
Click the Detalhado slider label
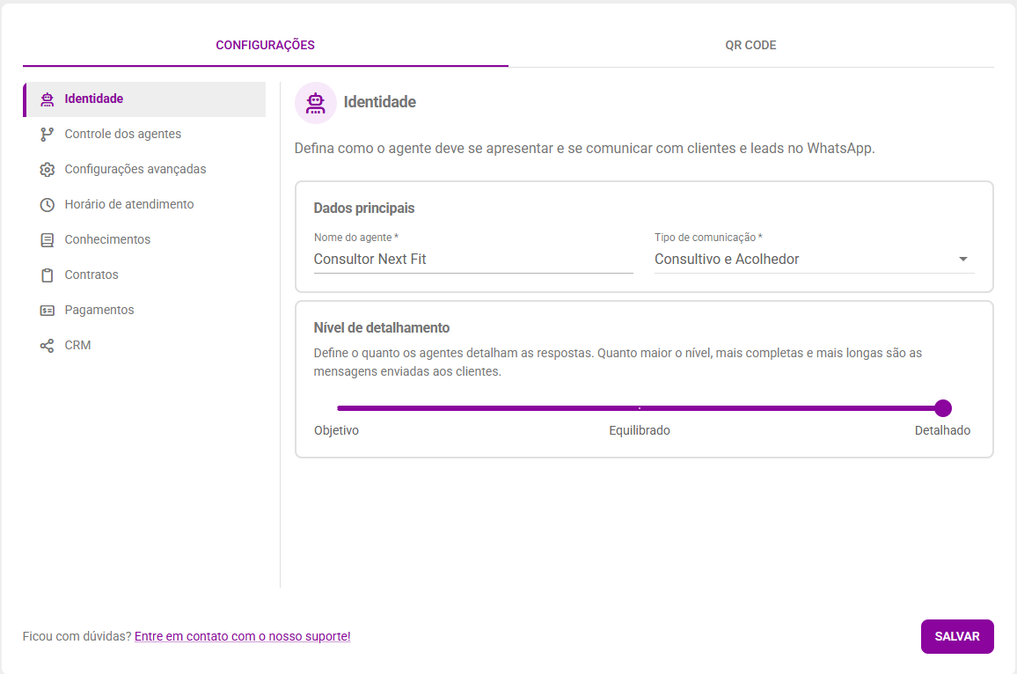click(x=942, y=430)
